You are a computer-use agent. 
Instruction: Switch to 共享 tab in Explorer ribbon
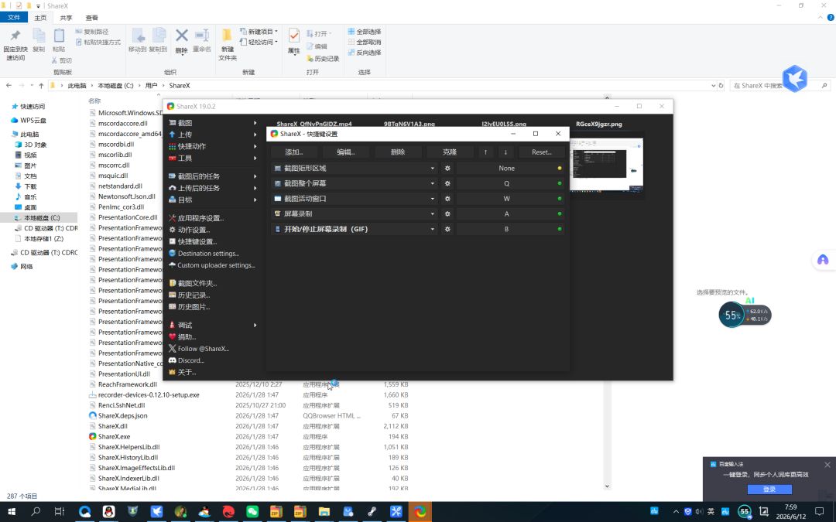pos(66,18)
